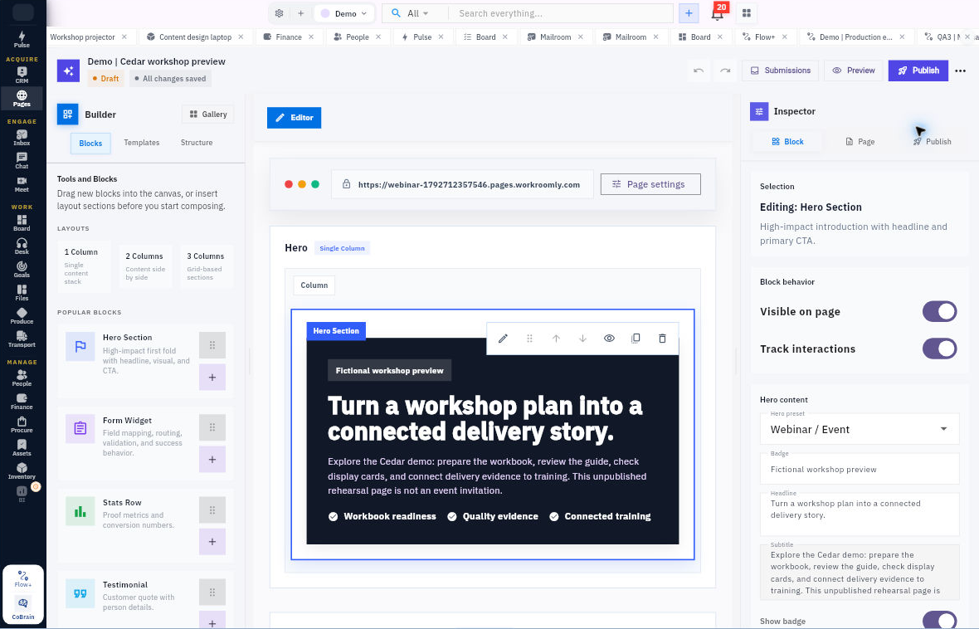Add the Form Widget block with plus
The image size is (979, 629).
point(212,459)
